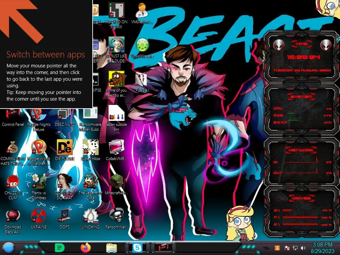Viewport: 340px width, 255px height.
Task: Click the TIME header on the widget
Action: (301, 43)
